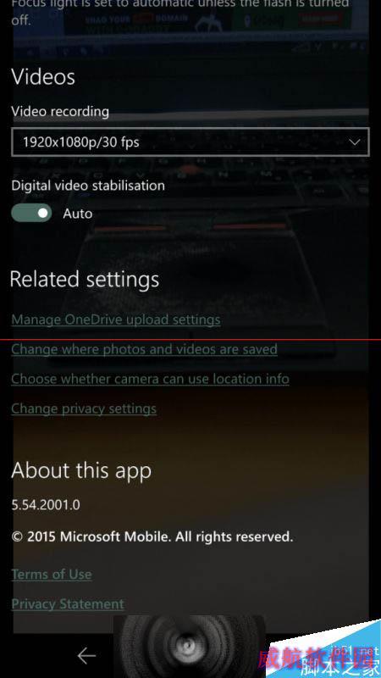
Task: Click the Digital video stabilisation label
Action: click(x=88, y=186)
